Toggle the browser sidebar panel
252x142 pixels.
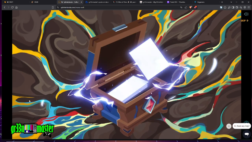click(x=233, y=8)
